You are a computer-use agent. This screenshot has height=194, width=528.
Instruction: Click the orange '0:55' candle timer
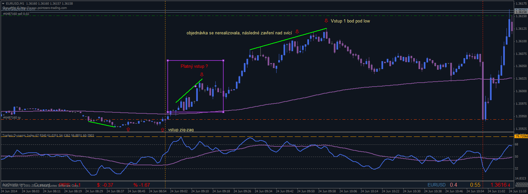click(x=475, y=185)
